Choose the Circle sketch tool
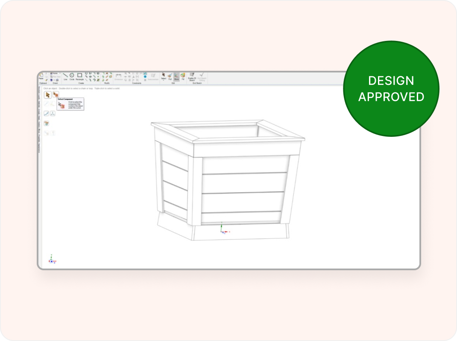The height and width of the screenshot is (341, 457). coord(72,76)
